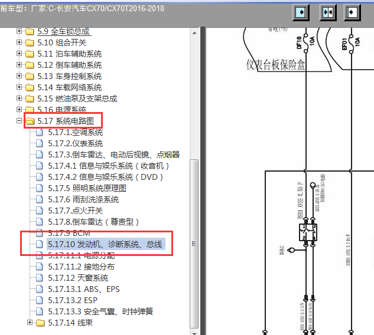Click the EF01 10A fuse in diagram

[x=351, y=44]
